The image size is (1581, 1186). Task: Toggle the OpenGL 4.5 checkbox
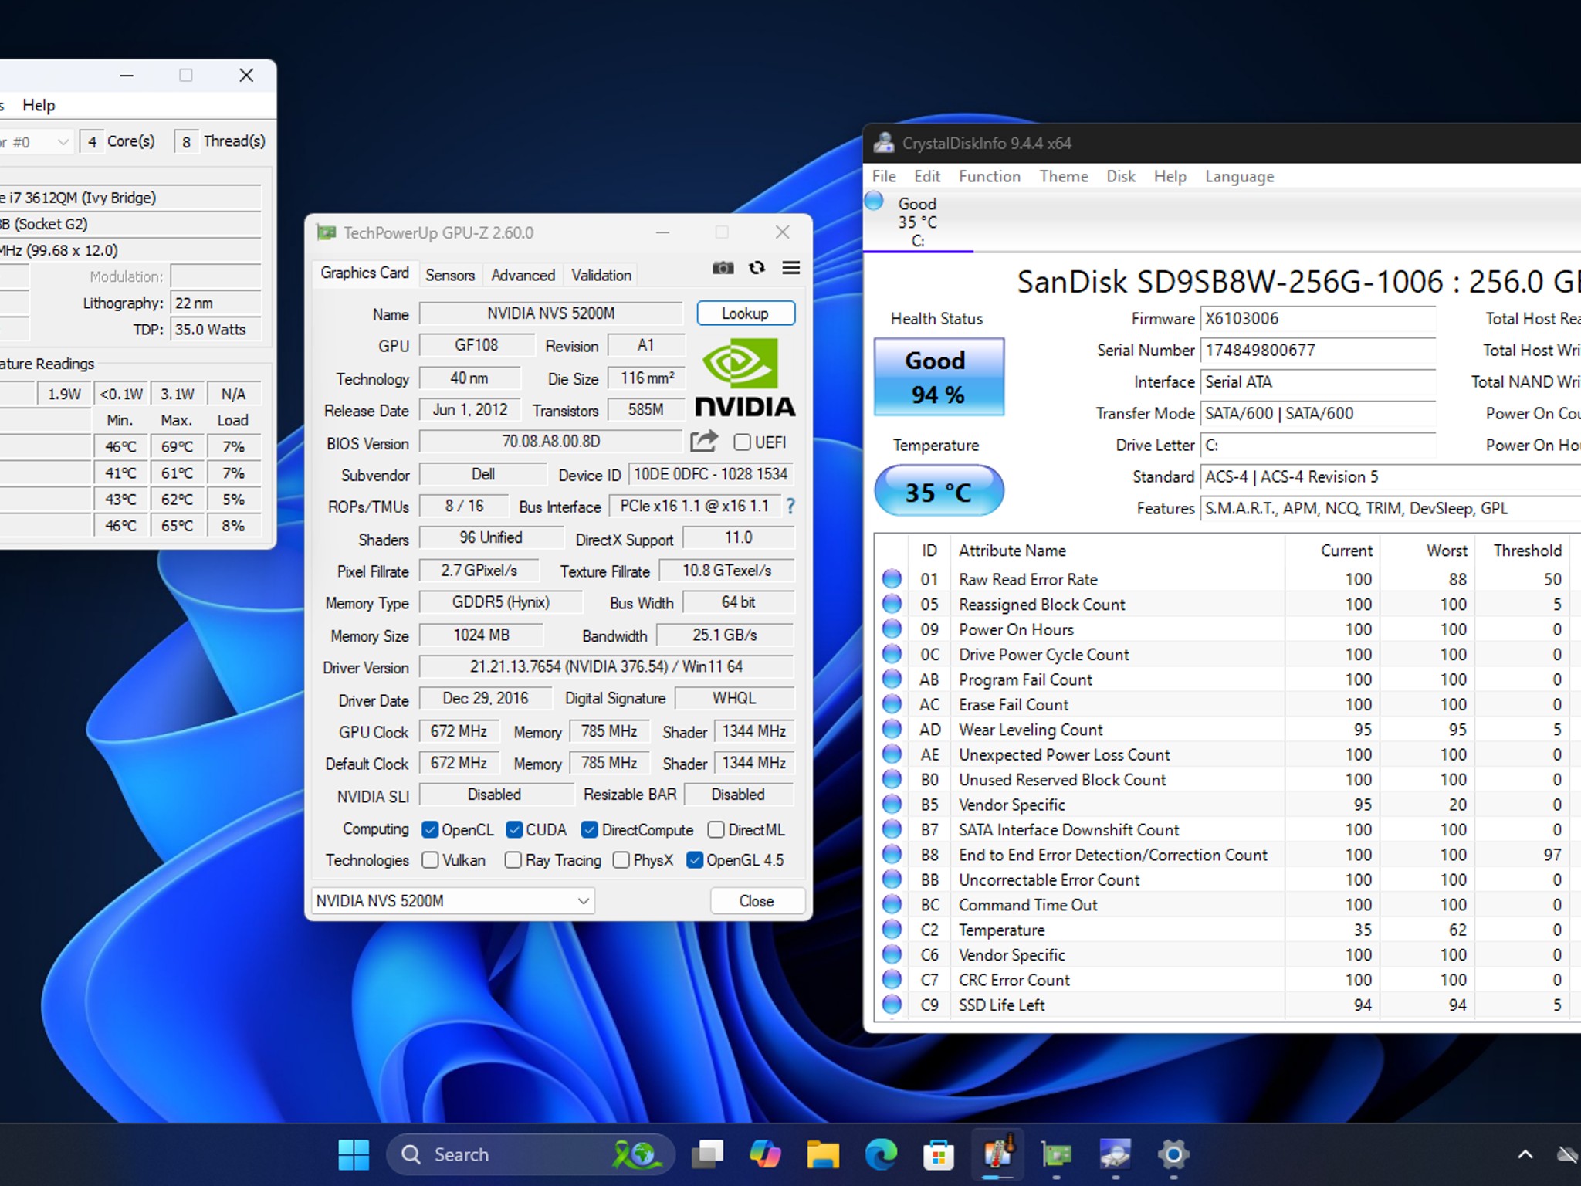(695, 859)
